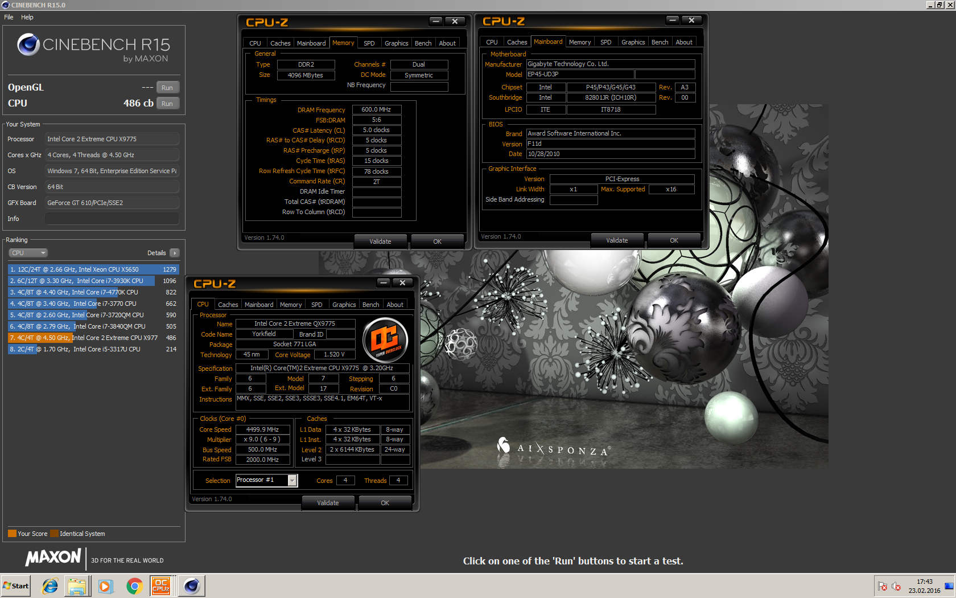
Task: Click the Action Center flag tray icon
Action: 883,587
